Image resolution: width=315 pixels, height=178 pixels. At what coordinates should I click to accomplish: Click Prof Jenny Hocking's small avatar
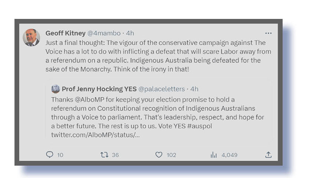pyautogui.click(x=56, y=89)
